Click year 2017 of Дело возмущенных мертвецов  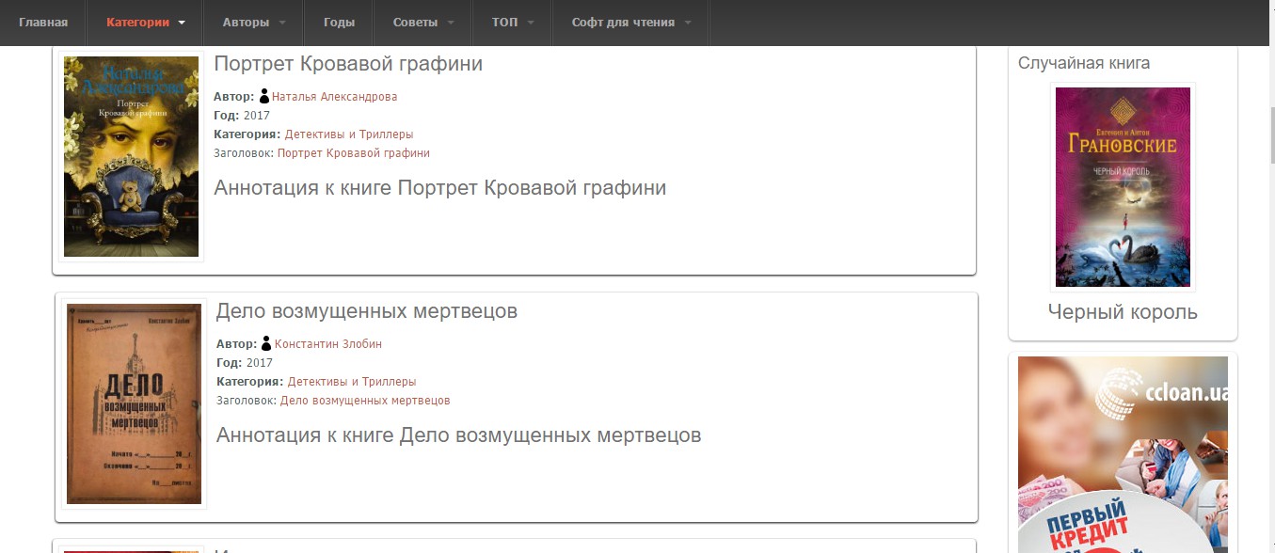click(260, 363)
